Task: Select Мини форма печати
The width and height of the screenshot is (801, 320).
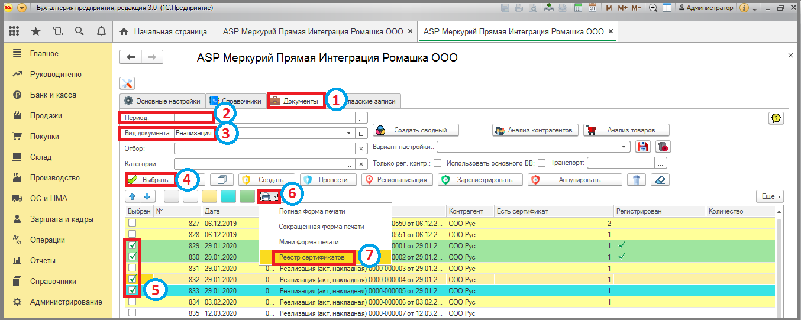Action: (325, 242)
